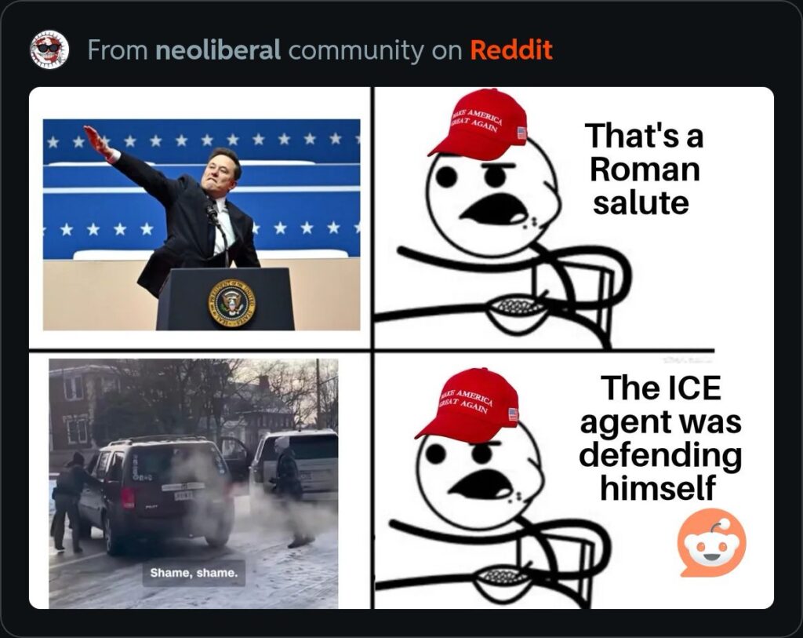Click the flag patch on bottom hat

[x=513, y=414]
